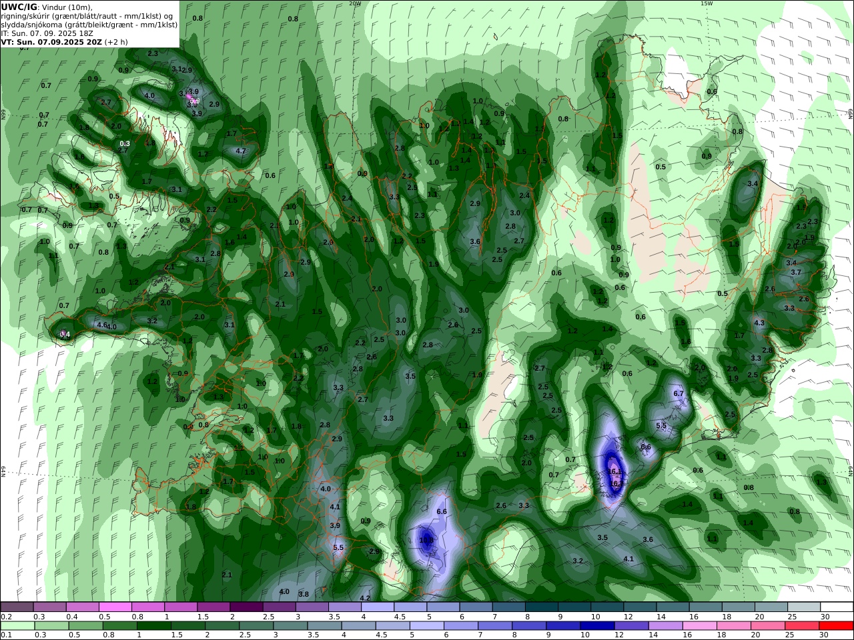Click the '30' label under the snow scale

[825, 616]
